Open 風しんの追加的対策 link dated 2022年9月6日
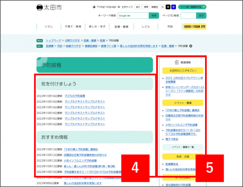The image size is (243, 187). 83,183
